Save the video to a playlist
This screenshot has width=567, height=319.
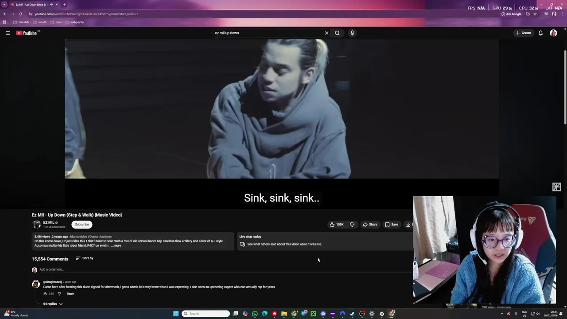click(x=391, y=225)
